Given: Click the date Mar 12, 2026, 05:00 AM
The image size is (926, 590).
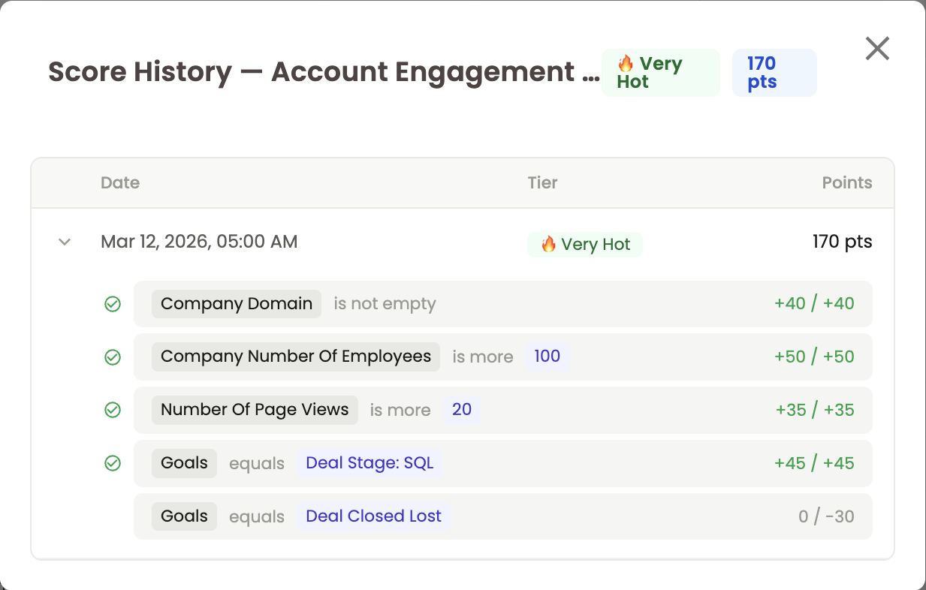Looking at the screenshot, I should (199, 242).
